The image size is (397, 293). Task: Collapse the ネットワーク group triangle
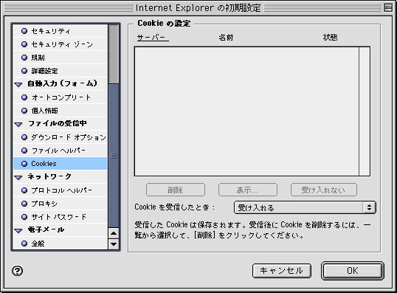(x=18, y=177)
